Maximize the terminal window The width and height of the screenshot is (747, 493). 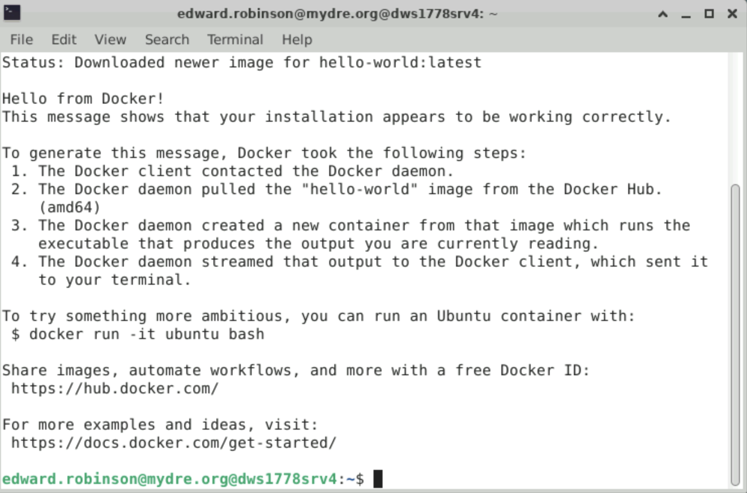(709, 14)
